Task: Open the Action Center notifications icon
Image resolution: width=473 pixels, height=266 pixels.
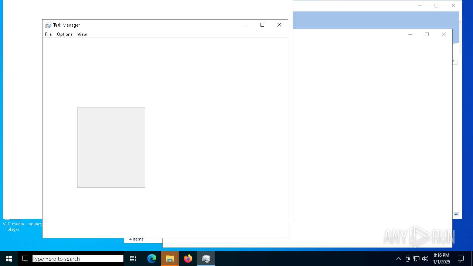Action: (461, 259)
